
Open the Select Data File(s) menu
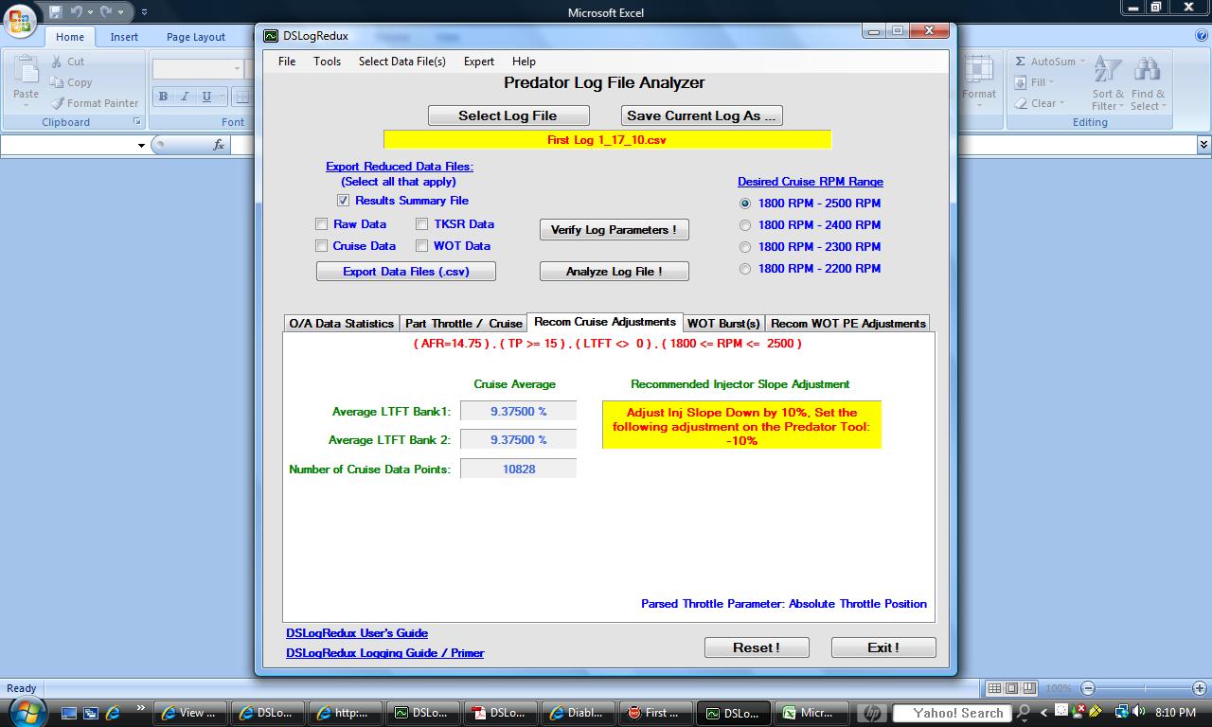pos(401,62)
